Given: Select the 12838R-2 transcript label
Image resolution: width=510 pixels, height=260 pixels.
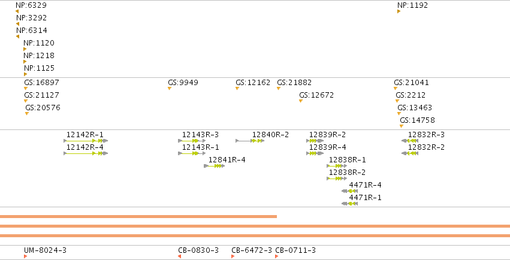Looking at the screenshot, I should [348, 173].
